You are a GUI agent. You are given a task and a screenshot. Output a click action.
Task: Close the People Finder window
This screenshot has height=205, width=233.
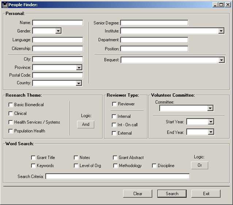click(x=228, y=5)
